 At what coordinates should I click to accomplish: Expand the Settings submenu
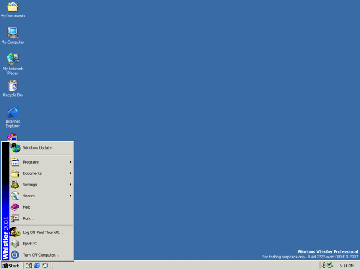coord(41,184)
